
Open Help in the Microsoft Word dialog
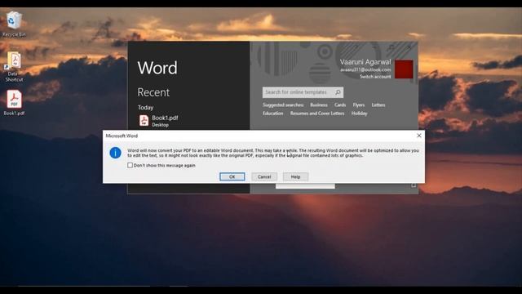coord(295,176)
